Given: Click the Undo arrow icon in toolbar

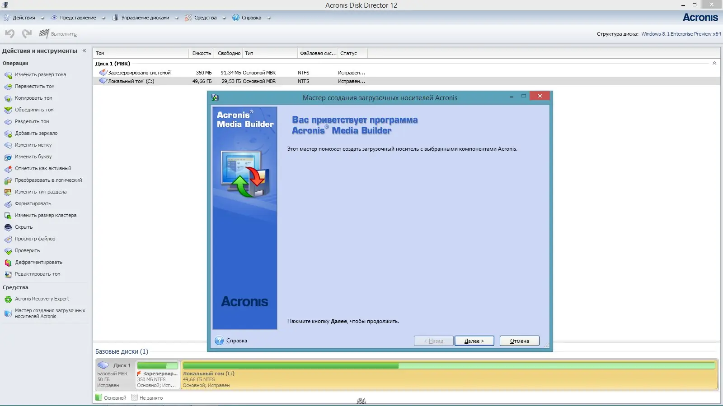Looking at the screenshot, I should (x=9, y=33).
